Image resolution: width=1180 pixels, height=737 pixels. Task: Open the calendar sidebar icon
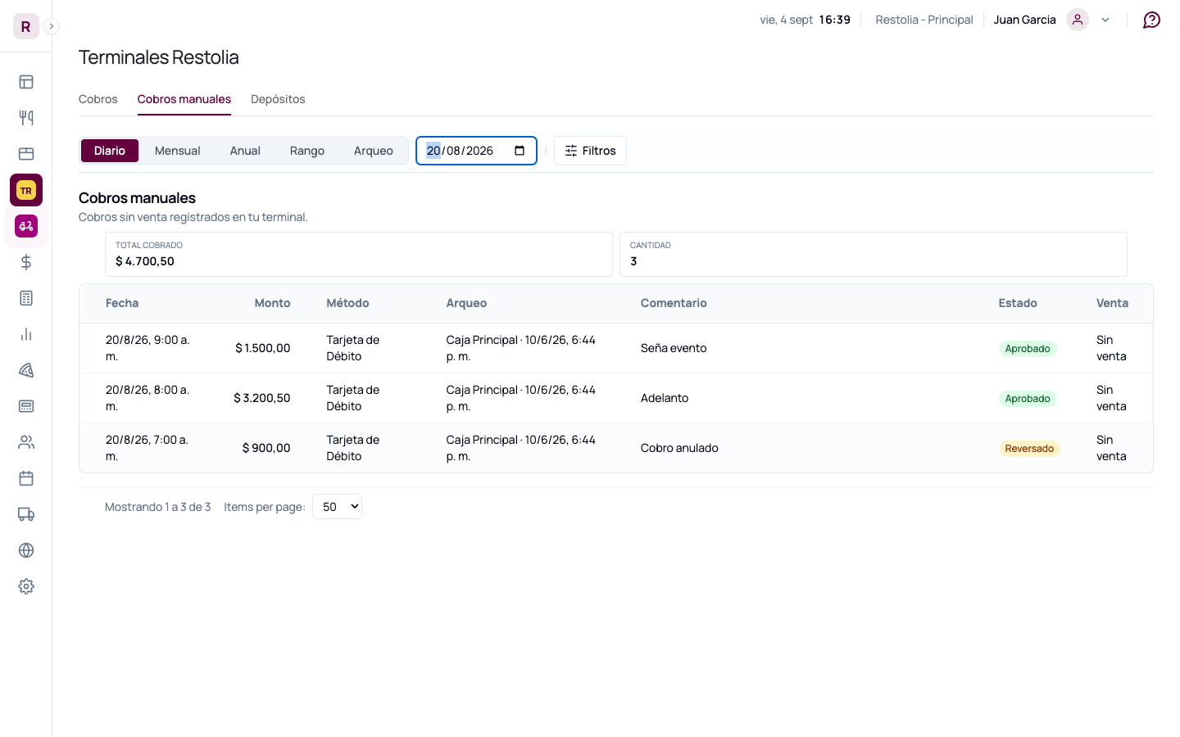click(x=26, y=478)
